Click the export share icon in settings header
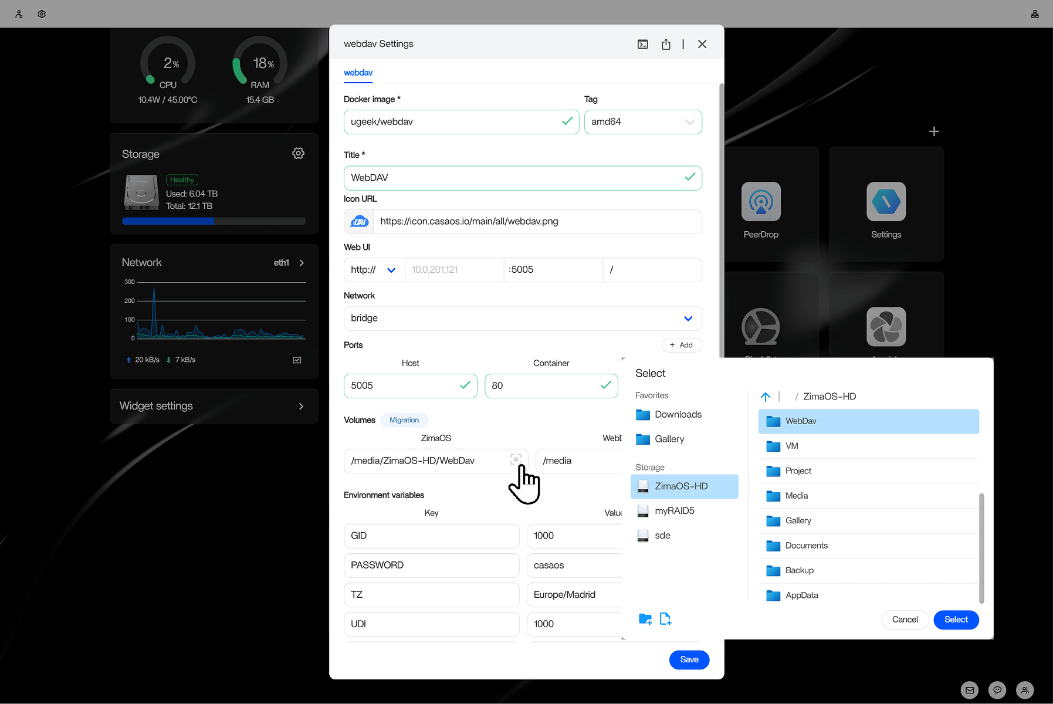 (666, 44)
